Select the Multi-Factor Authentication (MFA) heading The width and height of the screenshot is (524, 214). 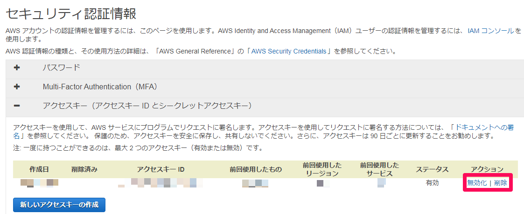tap(100, 87)
